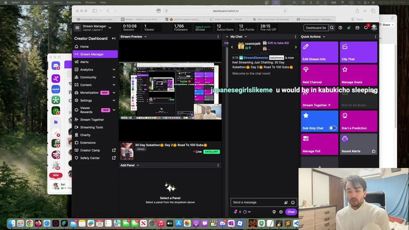Open the whispers inbox mail icon
Viewport: 409px width, 230px height.
[x=357, y=28]
